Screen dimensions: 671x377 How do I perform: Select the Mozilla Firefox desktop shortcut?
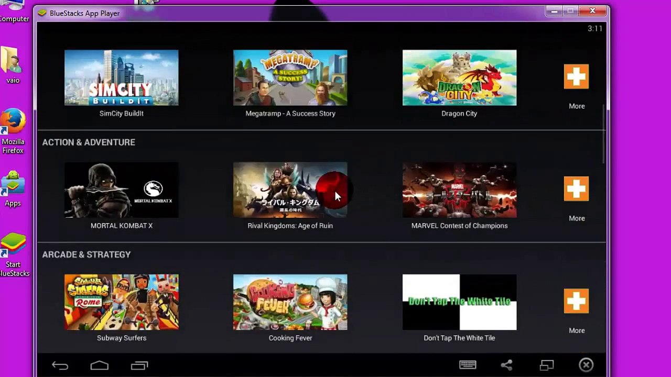coord(13,131)
